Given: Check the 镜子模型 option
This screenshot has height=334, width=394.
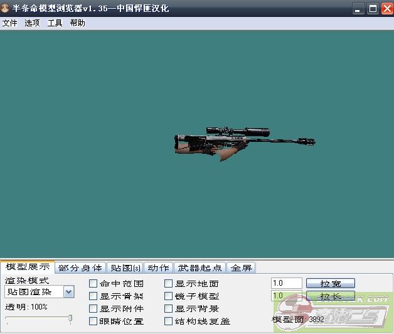Looking at the screenshot, I should 169,296.
